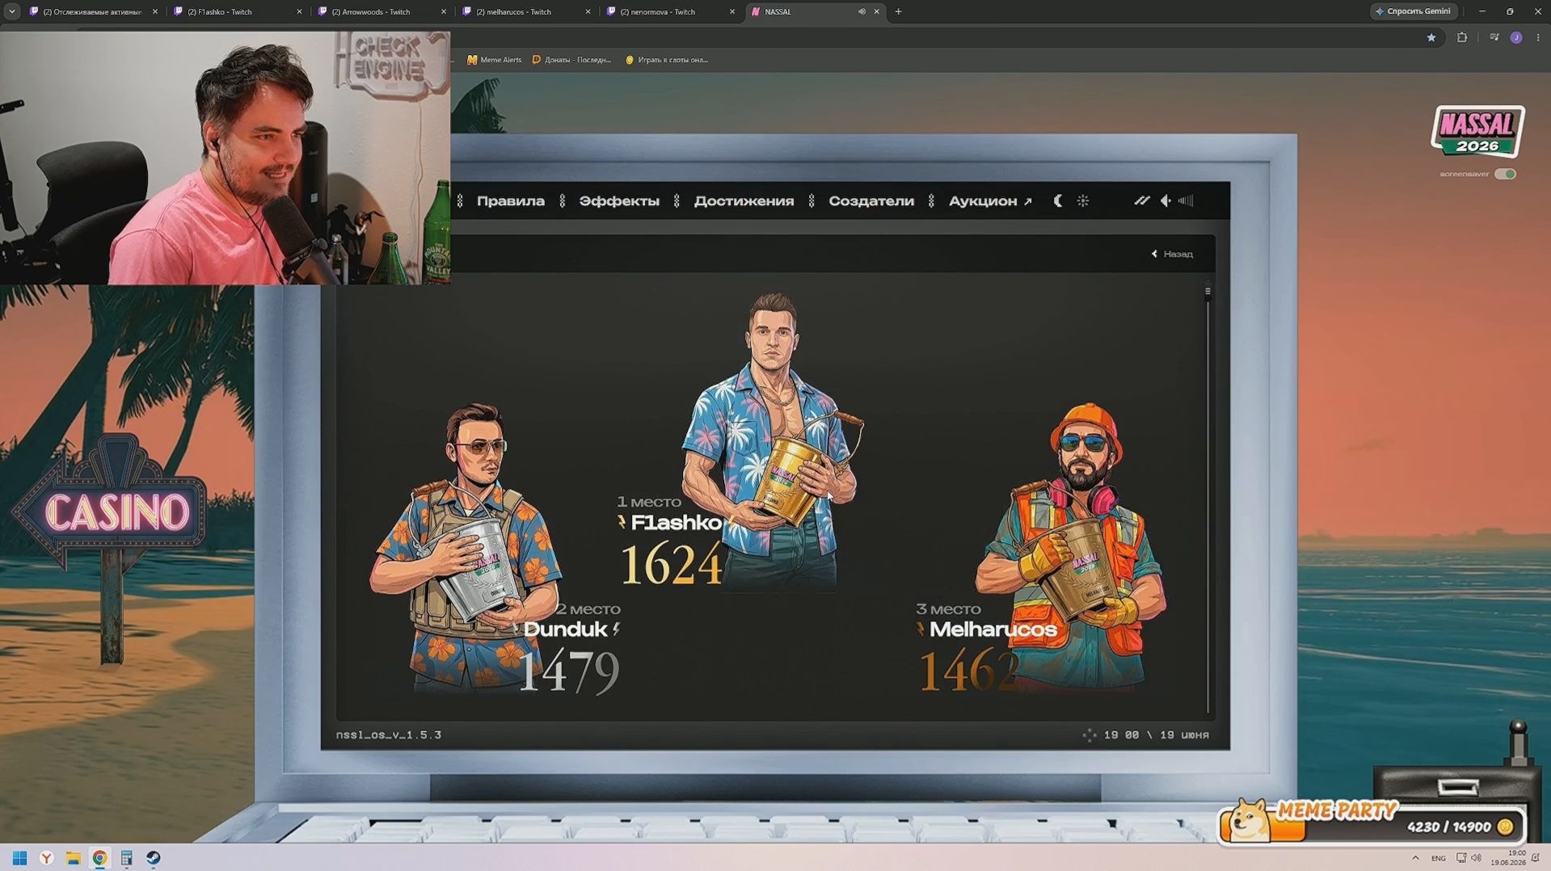Open a new browser tab
The image size is (1551, 871).
[898, 11]
